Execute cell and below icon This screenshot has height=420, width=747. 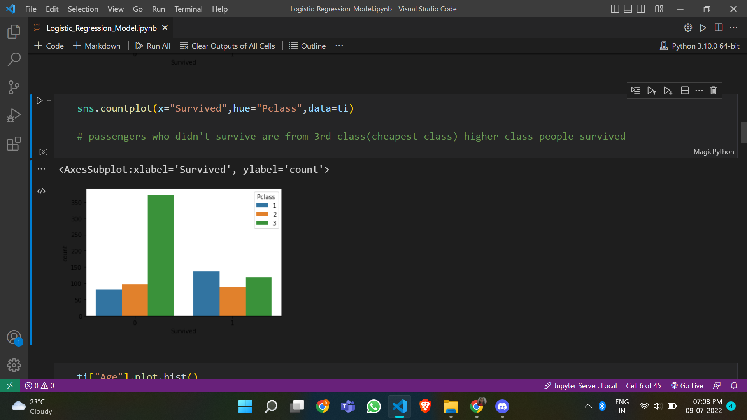pyautogui.click(x=668, y=91)
